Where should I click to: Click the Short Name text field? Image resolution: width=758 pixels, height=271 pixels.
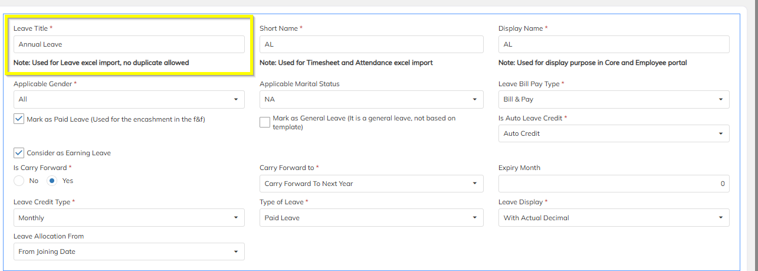371,44
